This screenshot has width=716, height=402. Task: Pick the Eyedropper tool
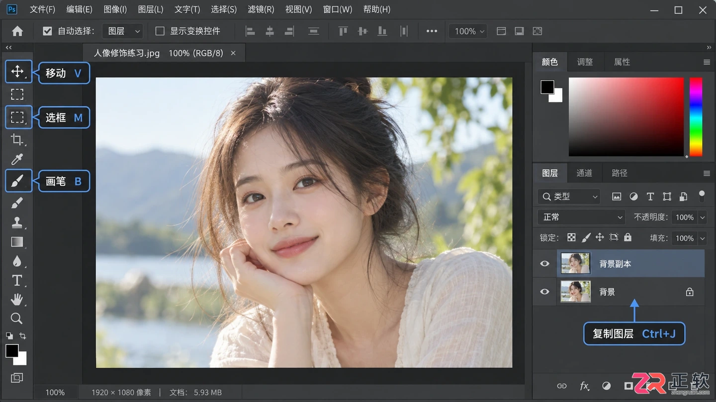pos(17,159)
